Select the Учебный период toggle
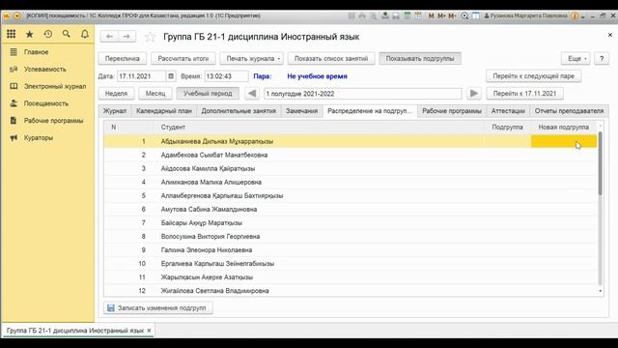 208,94
